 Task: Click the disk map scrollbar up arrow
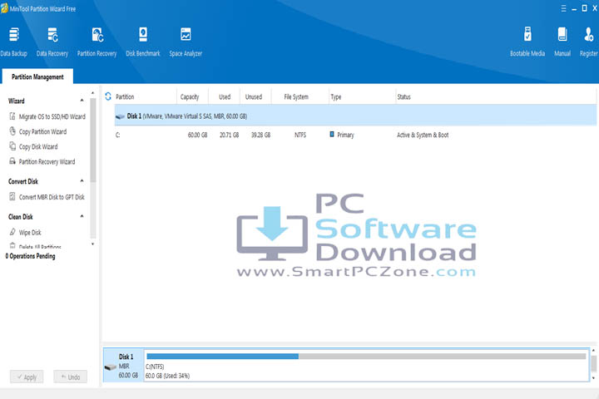593,350
